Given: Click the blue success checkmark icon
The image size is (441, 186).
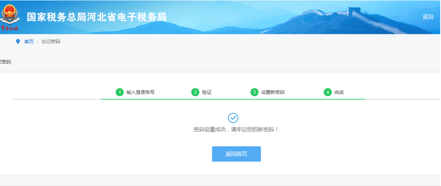Looking at the screenshot, I should pyautogui.click(x=233, y=118).
